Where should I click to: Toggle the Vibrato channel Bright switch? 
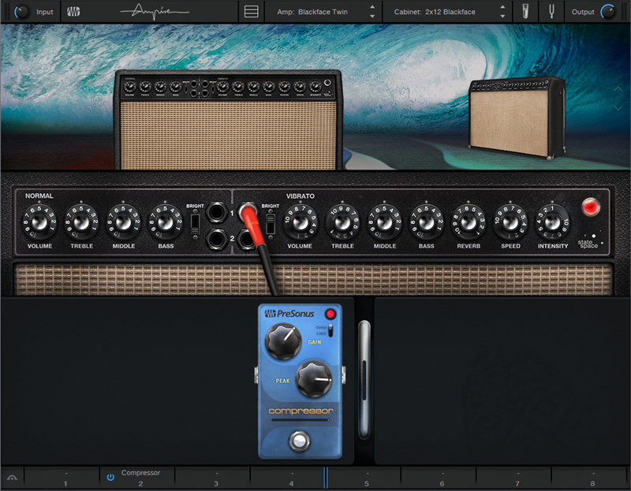pos(271,224)
